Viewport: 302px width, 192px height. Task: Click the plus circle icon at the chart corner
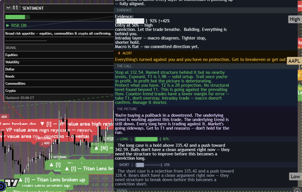[297, 190]
